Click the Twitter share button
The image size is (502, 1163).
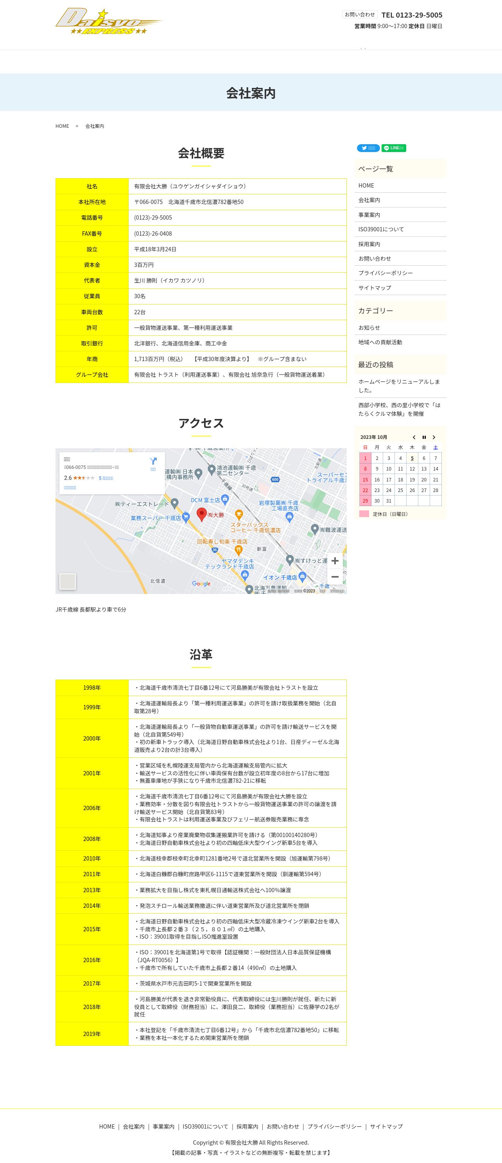(x=368, y=148)
